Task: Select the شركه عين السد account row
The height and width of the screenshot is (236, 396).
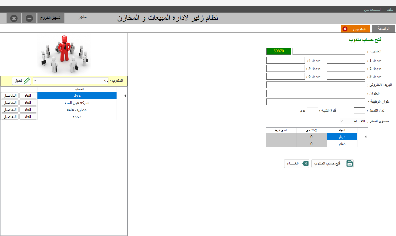Action: click(77, 103)
